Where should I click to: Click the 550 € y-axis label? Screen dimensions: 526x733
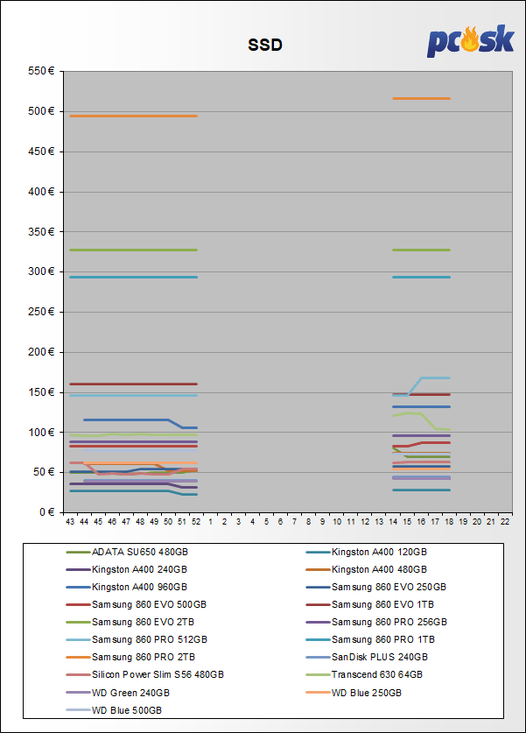(x=42, y=71)
